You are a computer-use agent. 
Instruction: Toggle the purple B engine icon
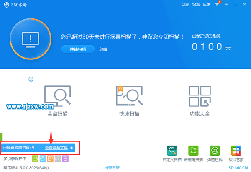click(65, 159)
